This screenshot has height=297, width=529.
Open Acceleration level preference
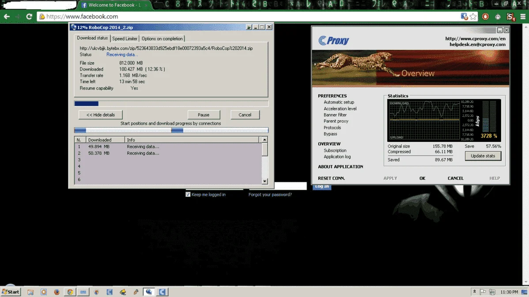coord(340,109)
